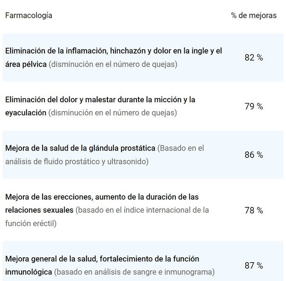Select 'Mejora de la salud de la glándula prostática'
286x281 pixels.
[80, 148]
